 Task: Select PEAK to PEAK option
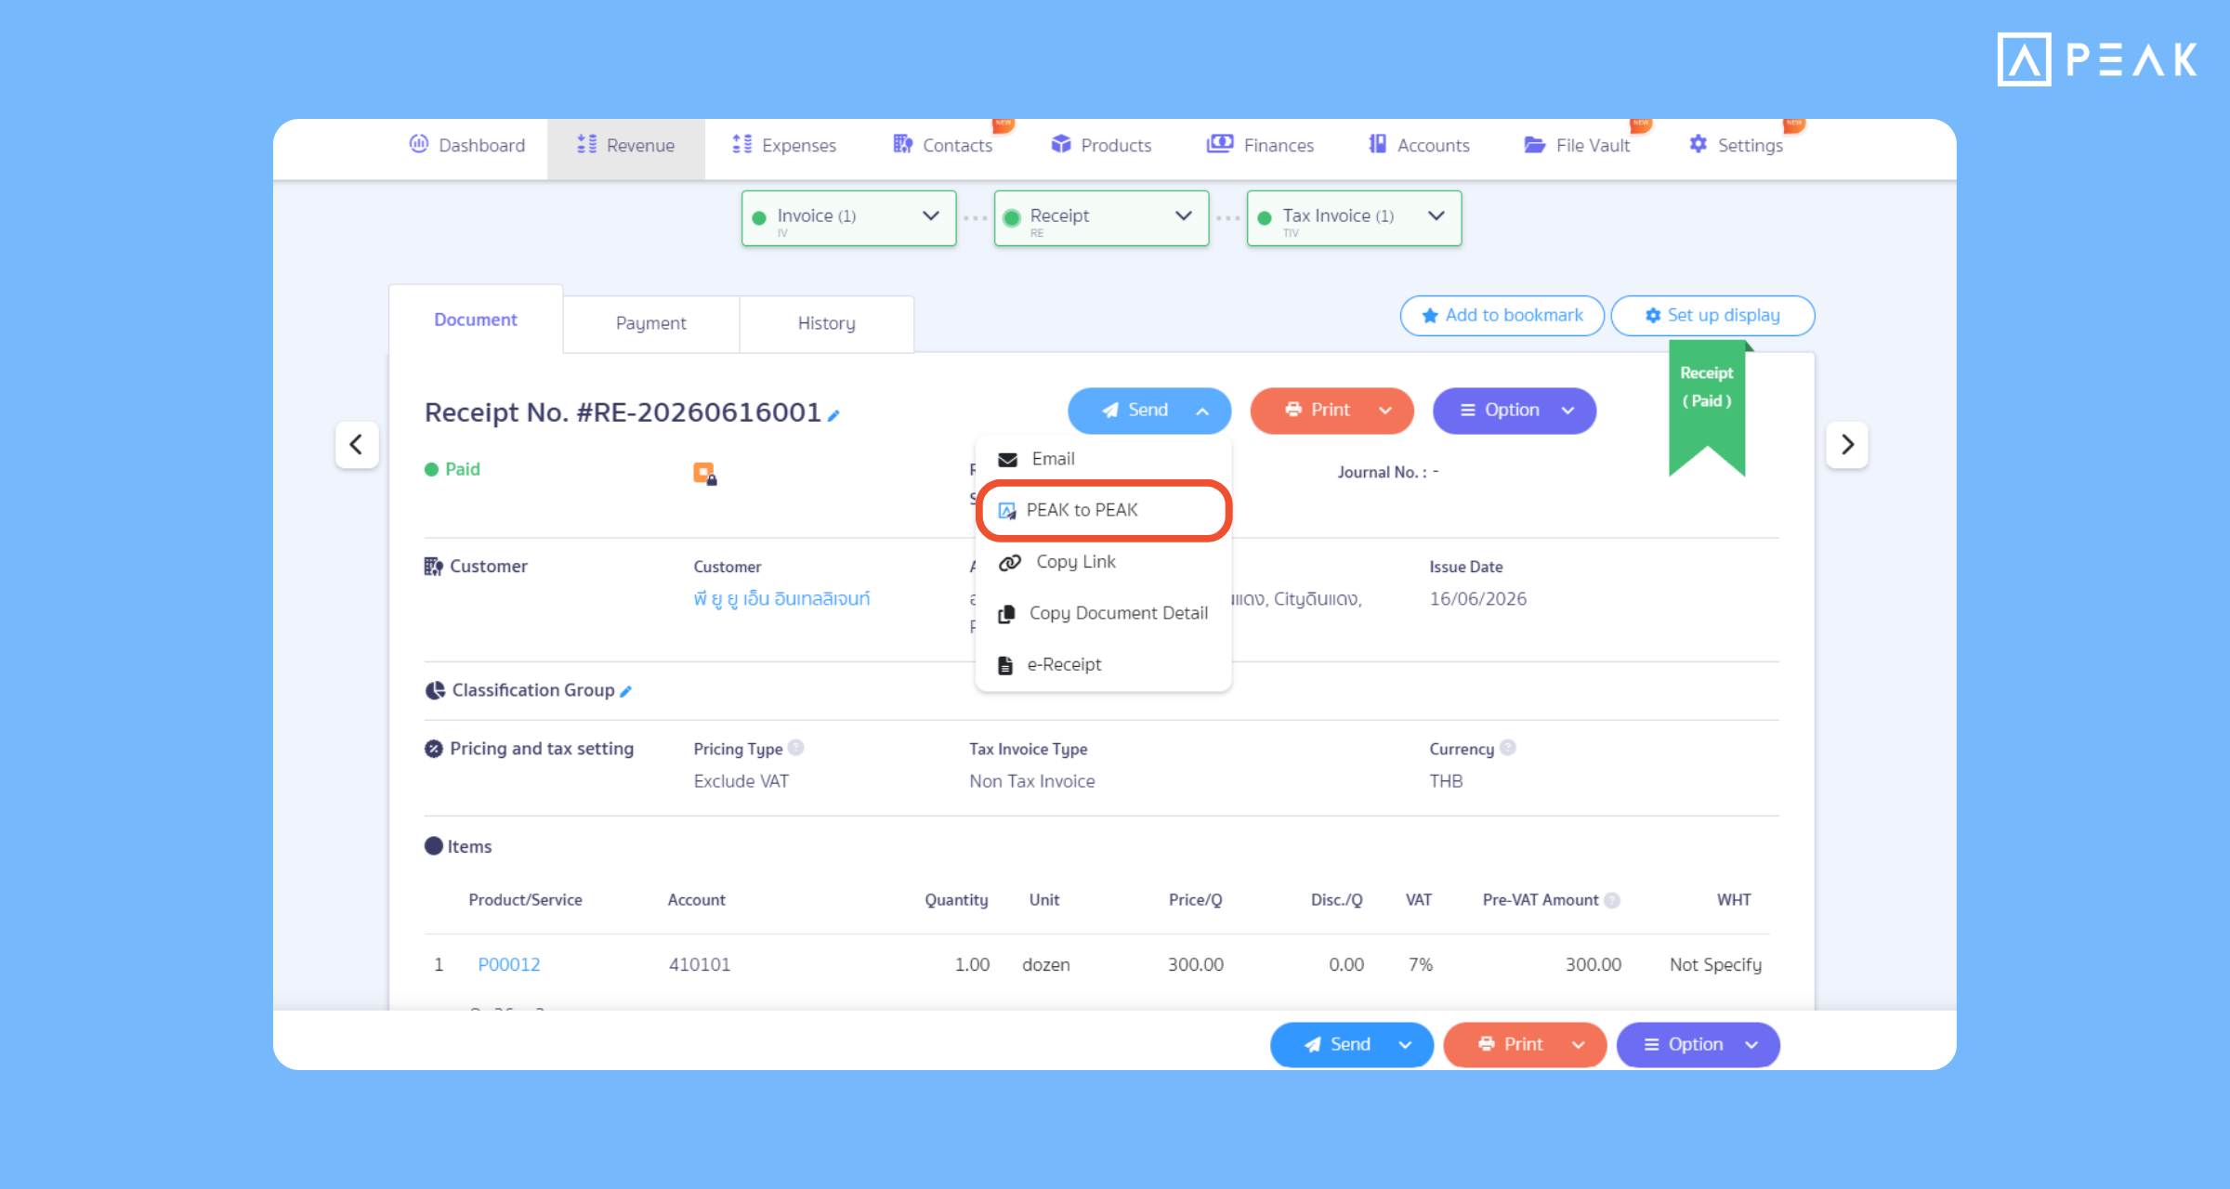(x=1103, y=510)
